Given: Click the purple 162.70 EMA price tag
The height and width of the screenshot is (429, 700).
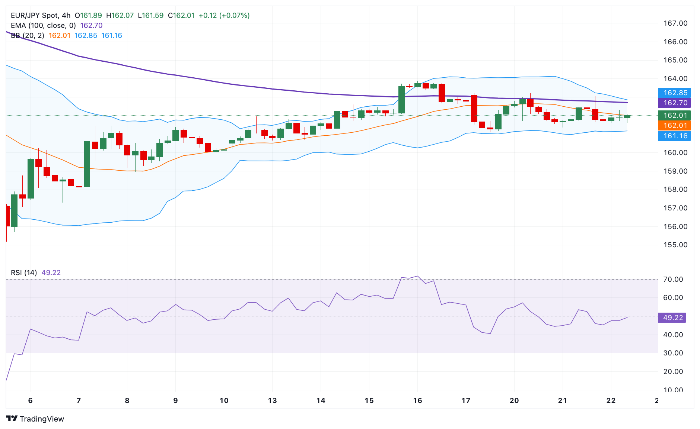Looking at the screenshot, I should coord(675,103).
